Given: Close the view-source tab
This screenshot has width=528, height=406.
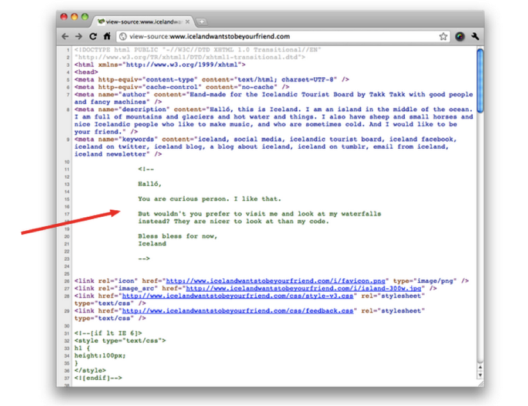Looking at the screenshot, I should [188, 22].
